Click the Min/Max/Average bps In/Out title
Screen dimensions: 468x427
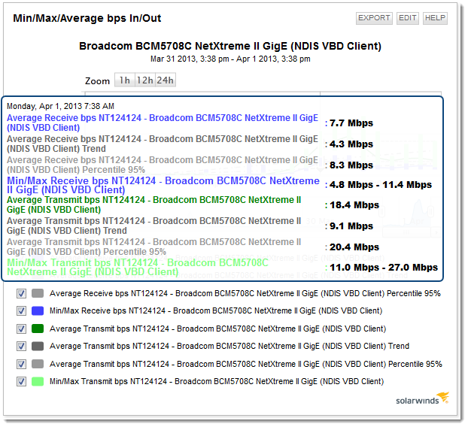coord(87,18)
